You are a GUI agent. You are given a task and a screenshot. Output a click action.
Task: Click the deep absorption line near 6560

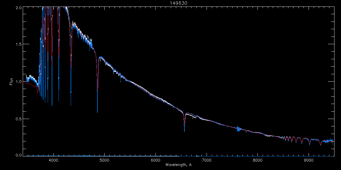click(184, 122)
